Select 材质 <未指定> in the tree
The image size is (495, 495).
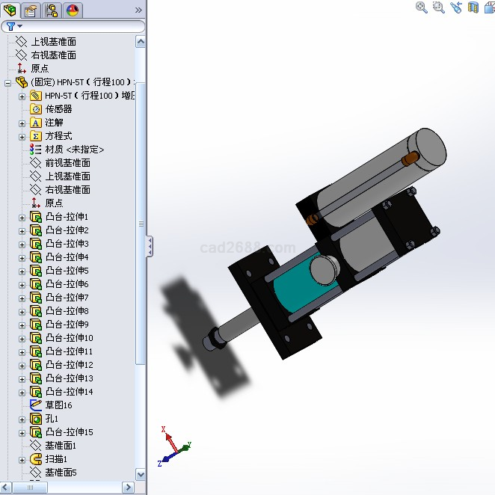pyautogui.click(x=74, y=150)
